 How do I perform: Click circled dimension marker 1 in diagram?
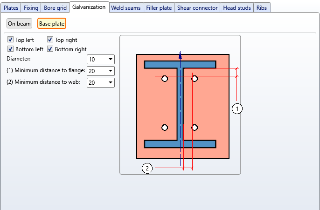(237, 108)
